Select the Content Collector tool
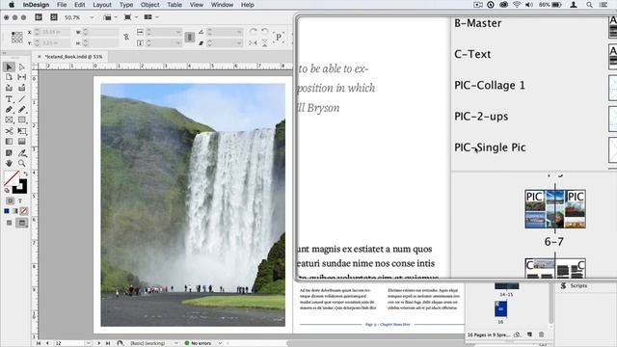617x347 pixels. (9, 88)
